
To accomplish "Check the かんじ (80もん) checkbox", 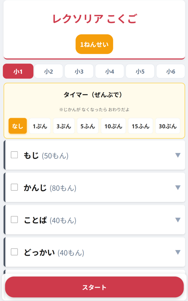I will 14,187.
